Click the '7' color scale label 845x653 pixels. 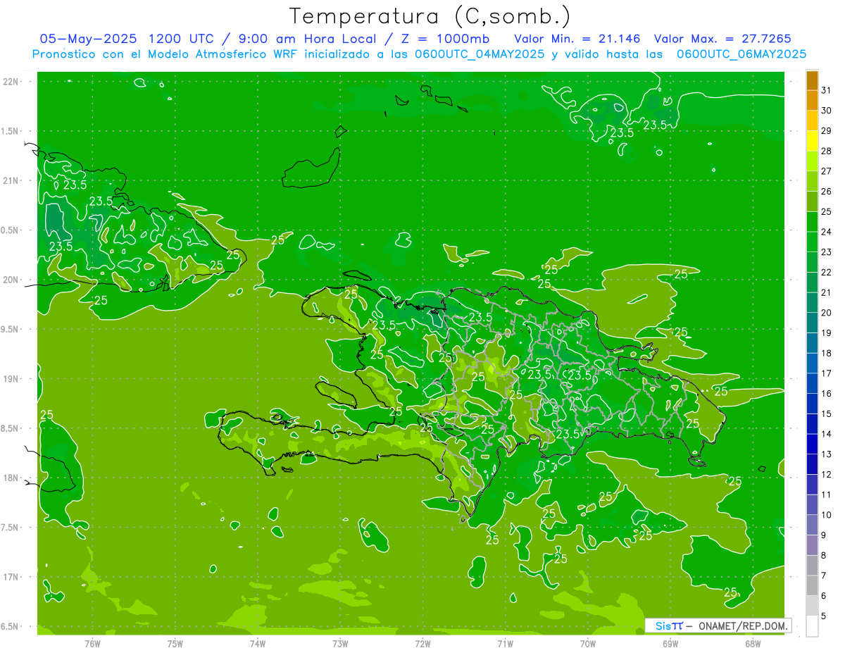[824, 576]
